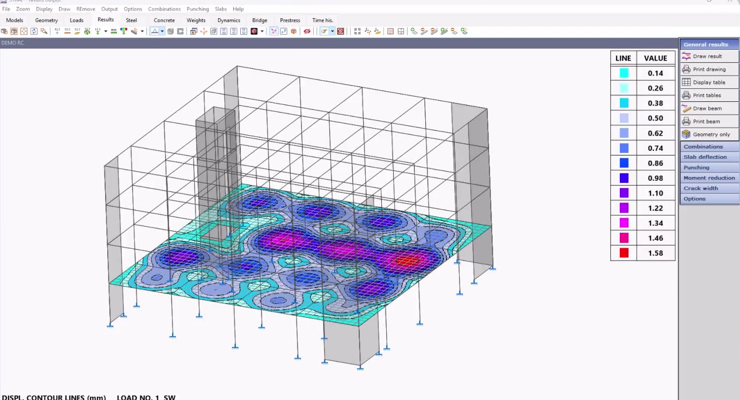This screenshot has width=740, height=400.
Task: Open the Zoom menu
Action: coord(23,9)
